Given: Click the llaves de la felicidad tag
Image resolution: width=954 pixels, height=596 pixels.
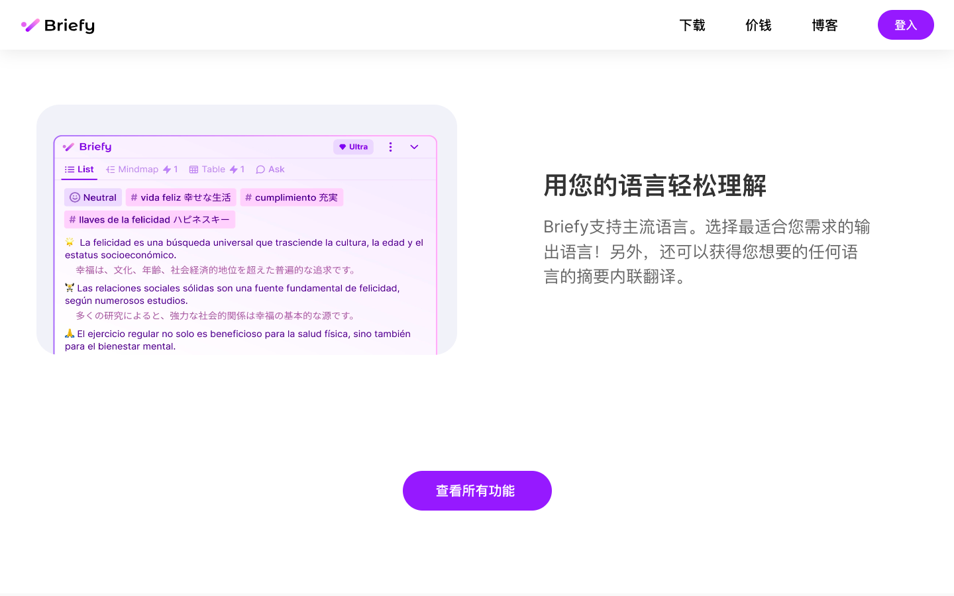Looking at the screenshot, I should point(150,219).
